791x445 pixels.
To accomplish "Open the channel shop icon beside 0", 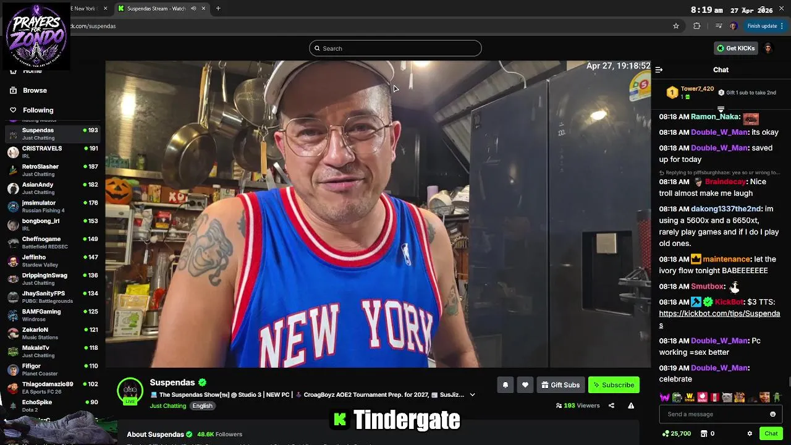I will (704, 434).
